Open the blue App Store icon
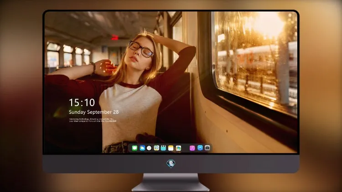342x192 pixels. tap(200, 148)
